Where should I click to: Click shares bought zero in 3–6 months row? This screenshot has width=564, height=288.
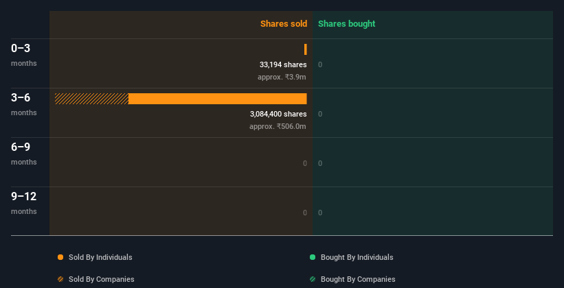point(320,114)
